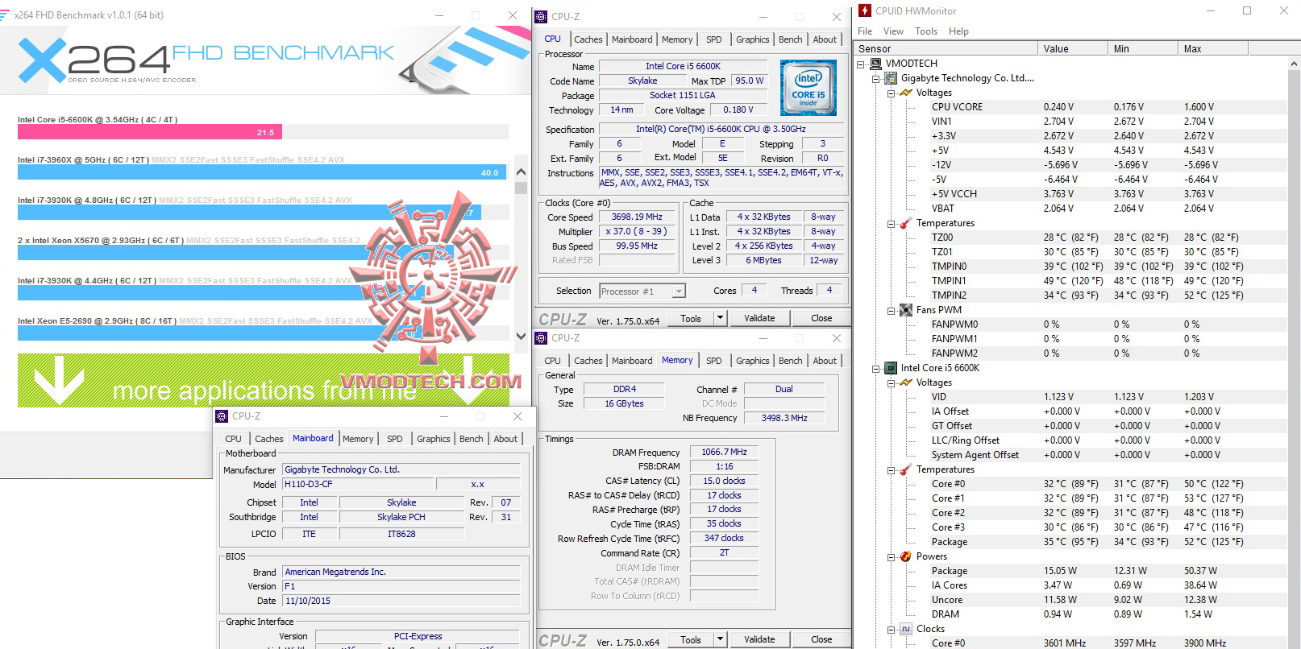Collapse the Powers group
This screenshot has height=649, width=1301.
891,556
